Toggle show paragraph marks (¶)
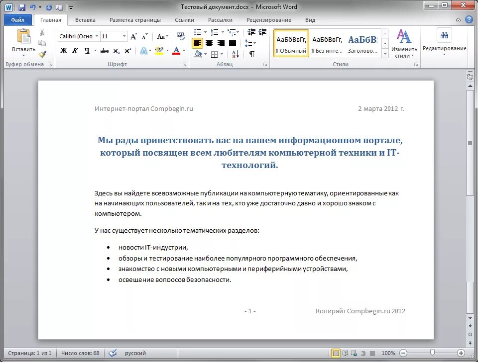 click(252, 54)
